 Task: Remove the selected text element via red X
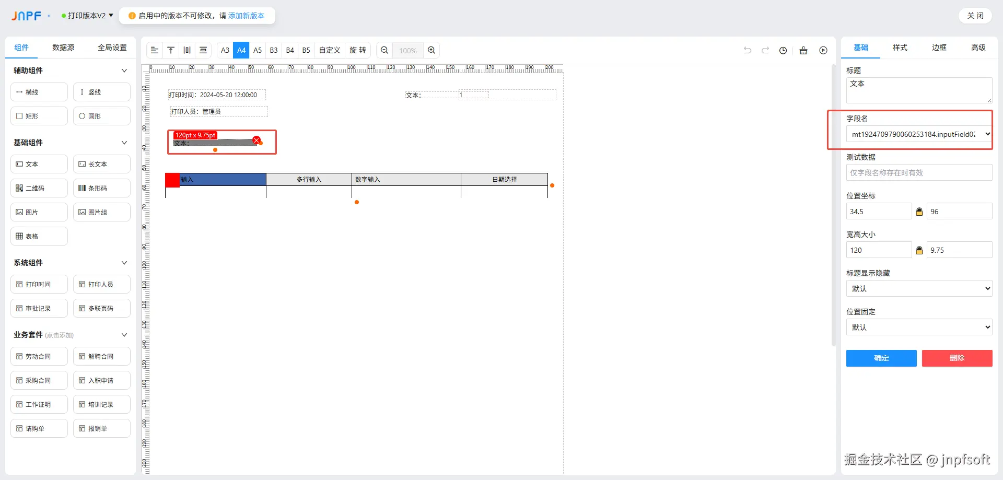(x=256, y=140)
